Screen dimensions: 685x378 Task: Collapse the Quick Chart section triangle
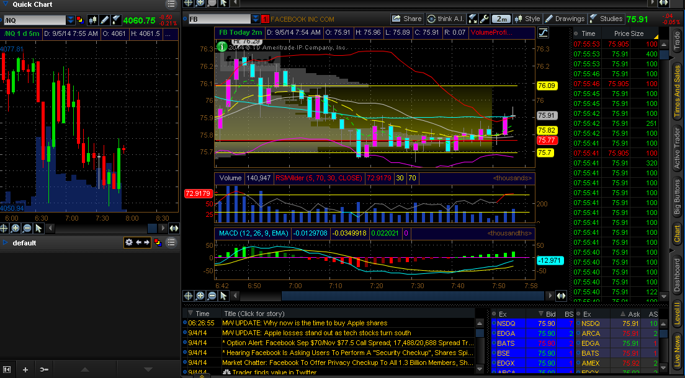5,4
